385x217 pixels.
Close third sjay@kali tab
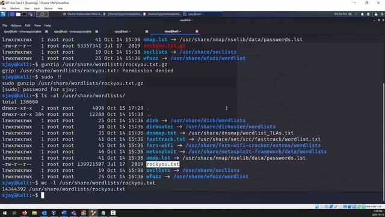[x=147, y=31]
